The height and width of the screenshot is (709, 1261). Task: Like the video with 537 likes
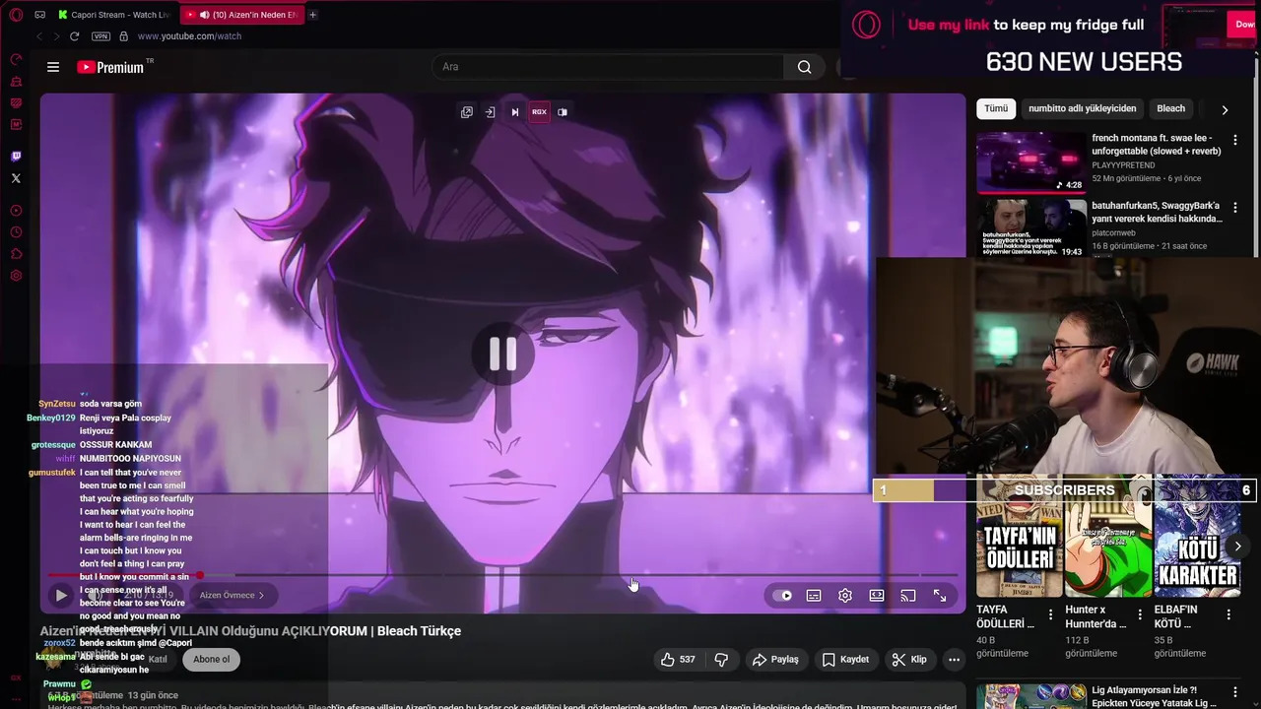point(678,660)
